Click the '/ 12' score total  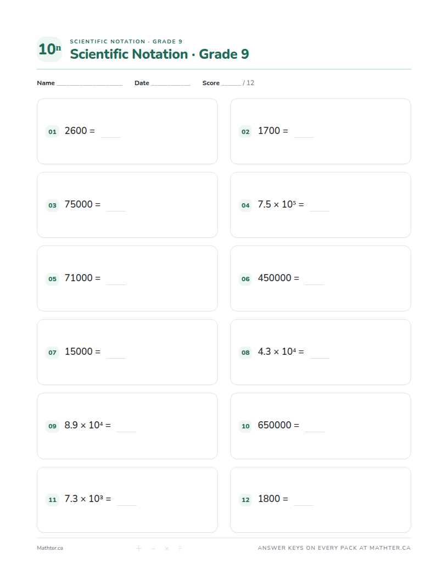[248, 83]
